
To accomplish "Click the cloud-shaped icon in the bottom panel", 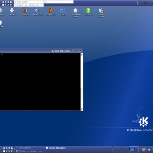I will point(12,148).
